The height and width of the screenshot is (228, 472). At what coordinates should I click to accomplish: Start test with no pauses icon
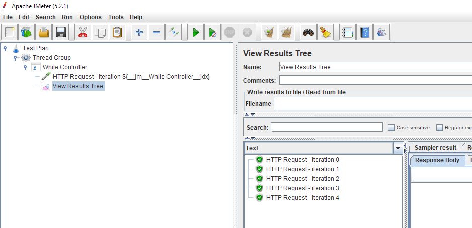click(x=212, y=32)
